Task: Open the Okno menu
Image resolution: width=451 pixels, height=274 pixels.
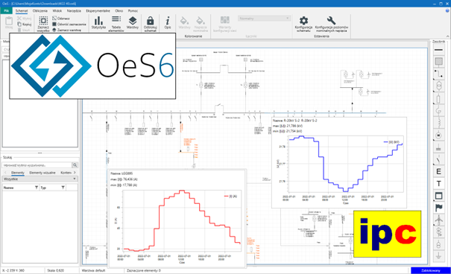Action: tap(119, 10)
